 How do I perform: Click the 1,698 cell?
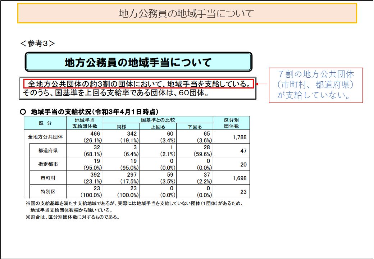click(231, 178)
